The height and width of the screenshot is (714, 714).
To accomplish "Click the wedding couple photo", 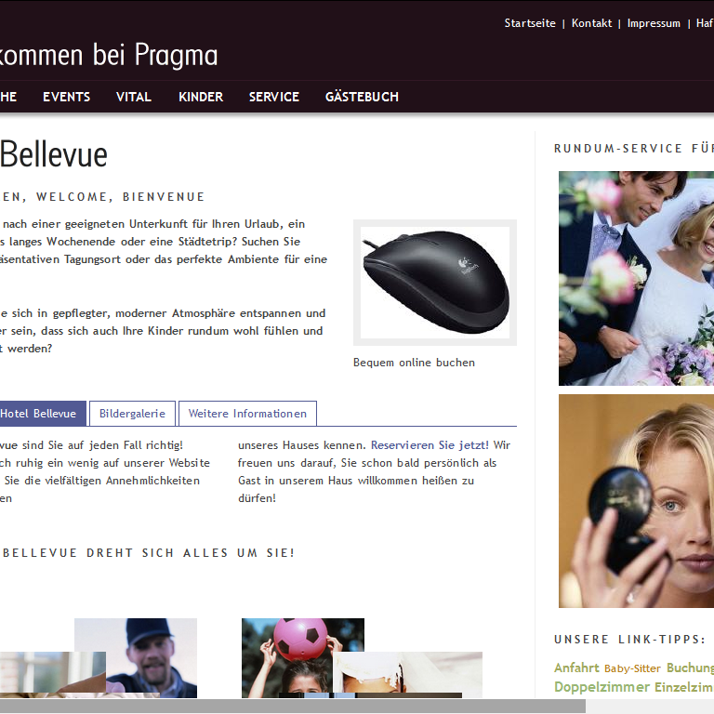I will coord(636,278).
